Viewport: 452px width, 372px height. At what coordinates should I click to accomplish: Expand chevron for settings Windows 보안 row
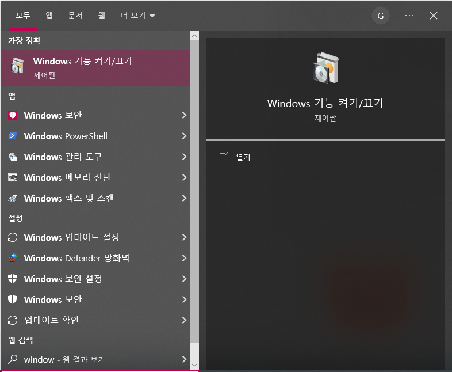point(184,299)
